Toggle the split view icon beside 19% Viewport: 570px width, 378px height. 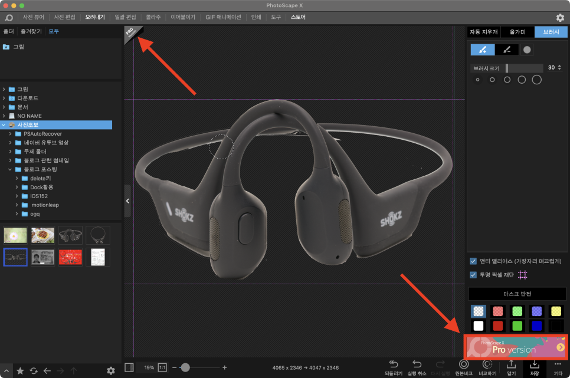[x=129, y=367]
